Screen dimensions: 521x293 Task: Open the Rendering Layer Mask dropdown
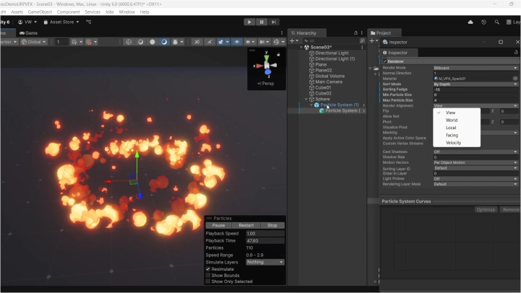pyautogui.click(x=475, y=184)
